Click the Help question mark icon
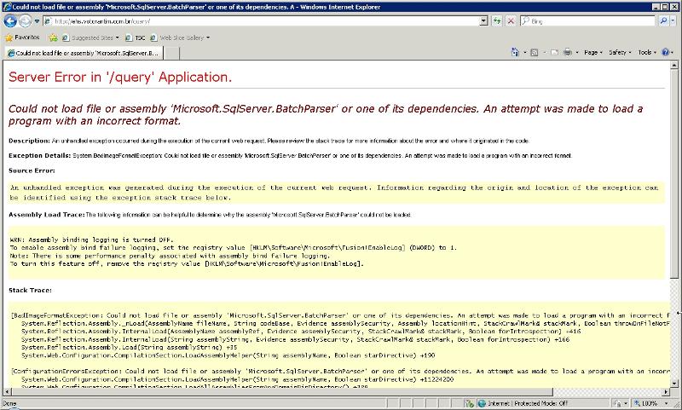The image size is (682, 410). 666,52
